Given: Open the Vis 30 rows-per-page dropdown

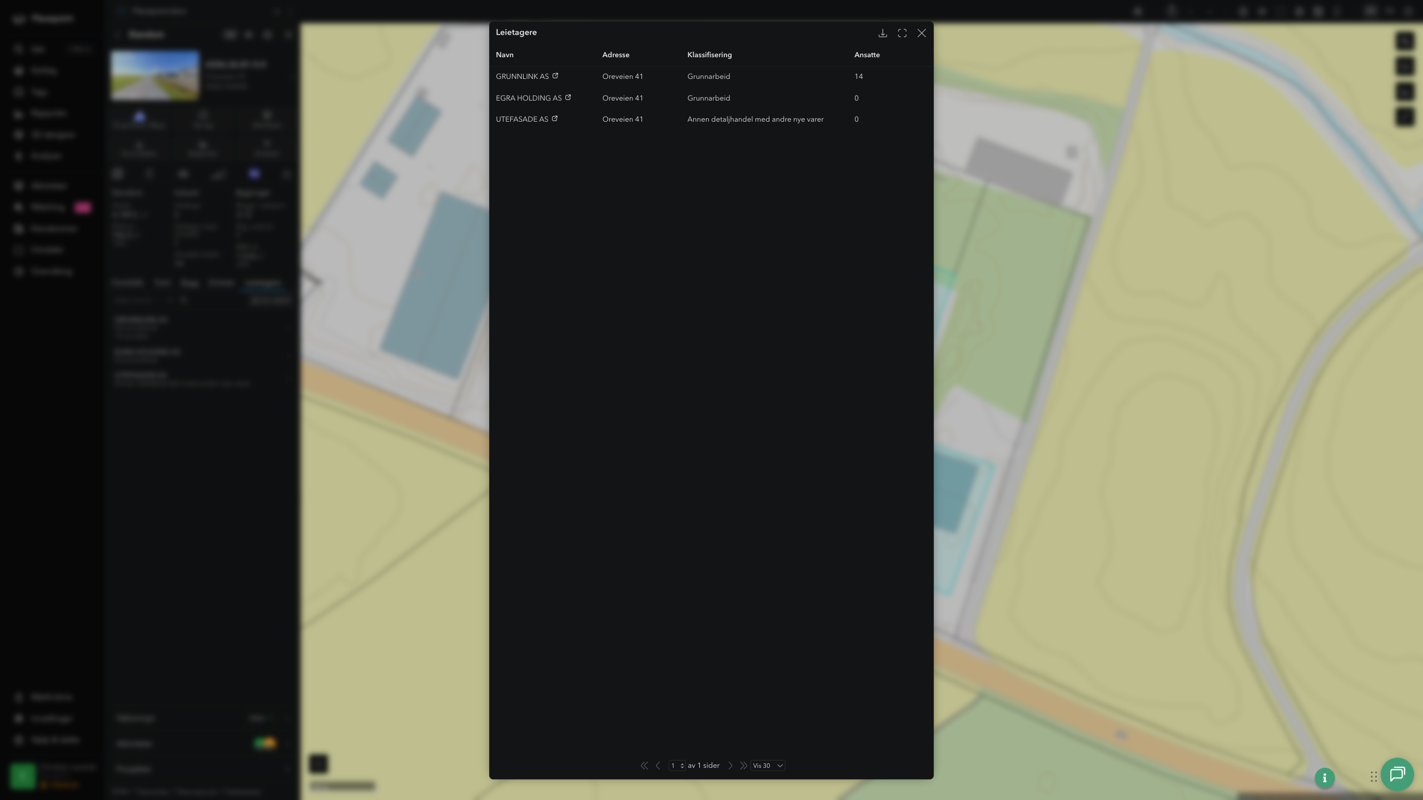Looking at the screenshot, I should pyautogui.click(x=768, y=766).
